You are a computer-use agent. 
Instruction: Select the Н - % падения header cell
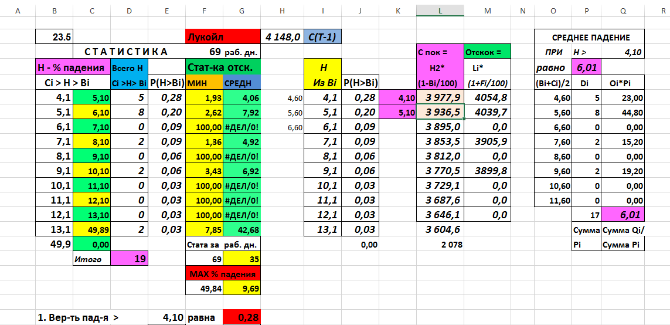73,67
